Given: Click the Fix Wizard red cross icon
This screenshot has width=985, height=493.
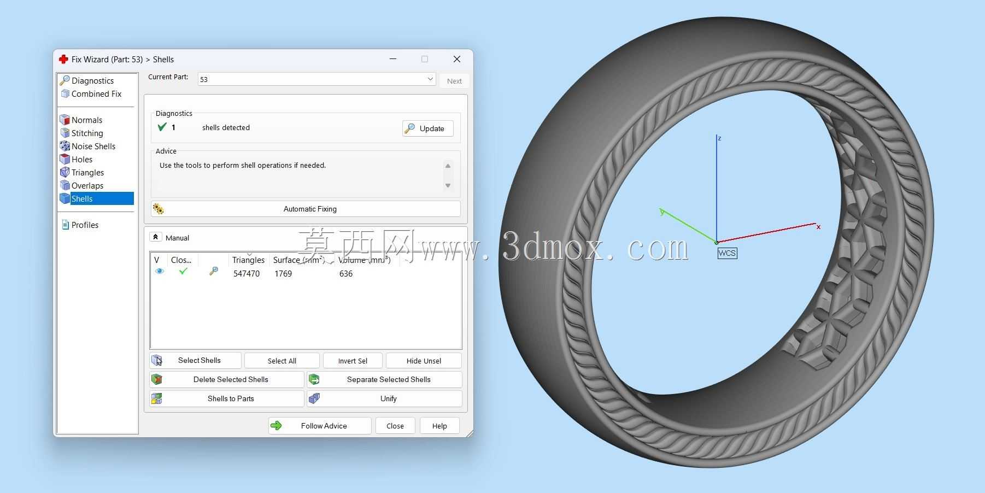Looking at the screenshot, I should (63, 59).
